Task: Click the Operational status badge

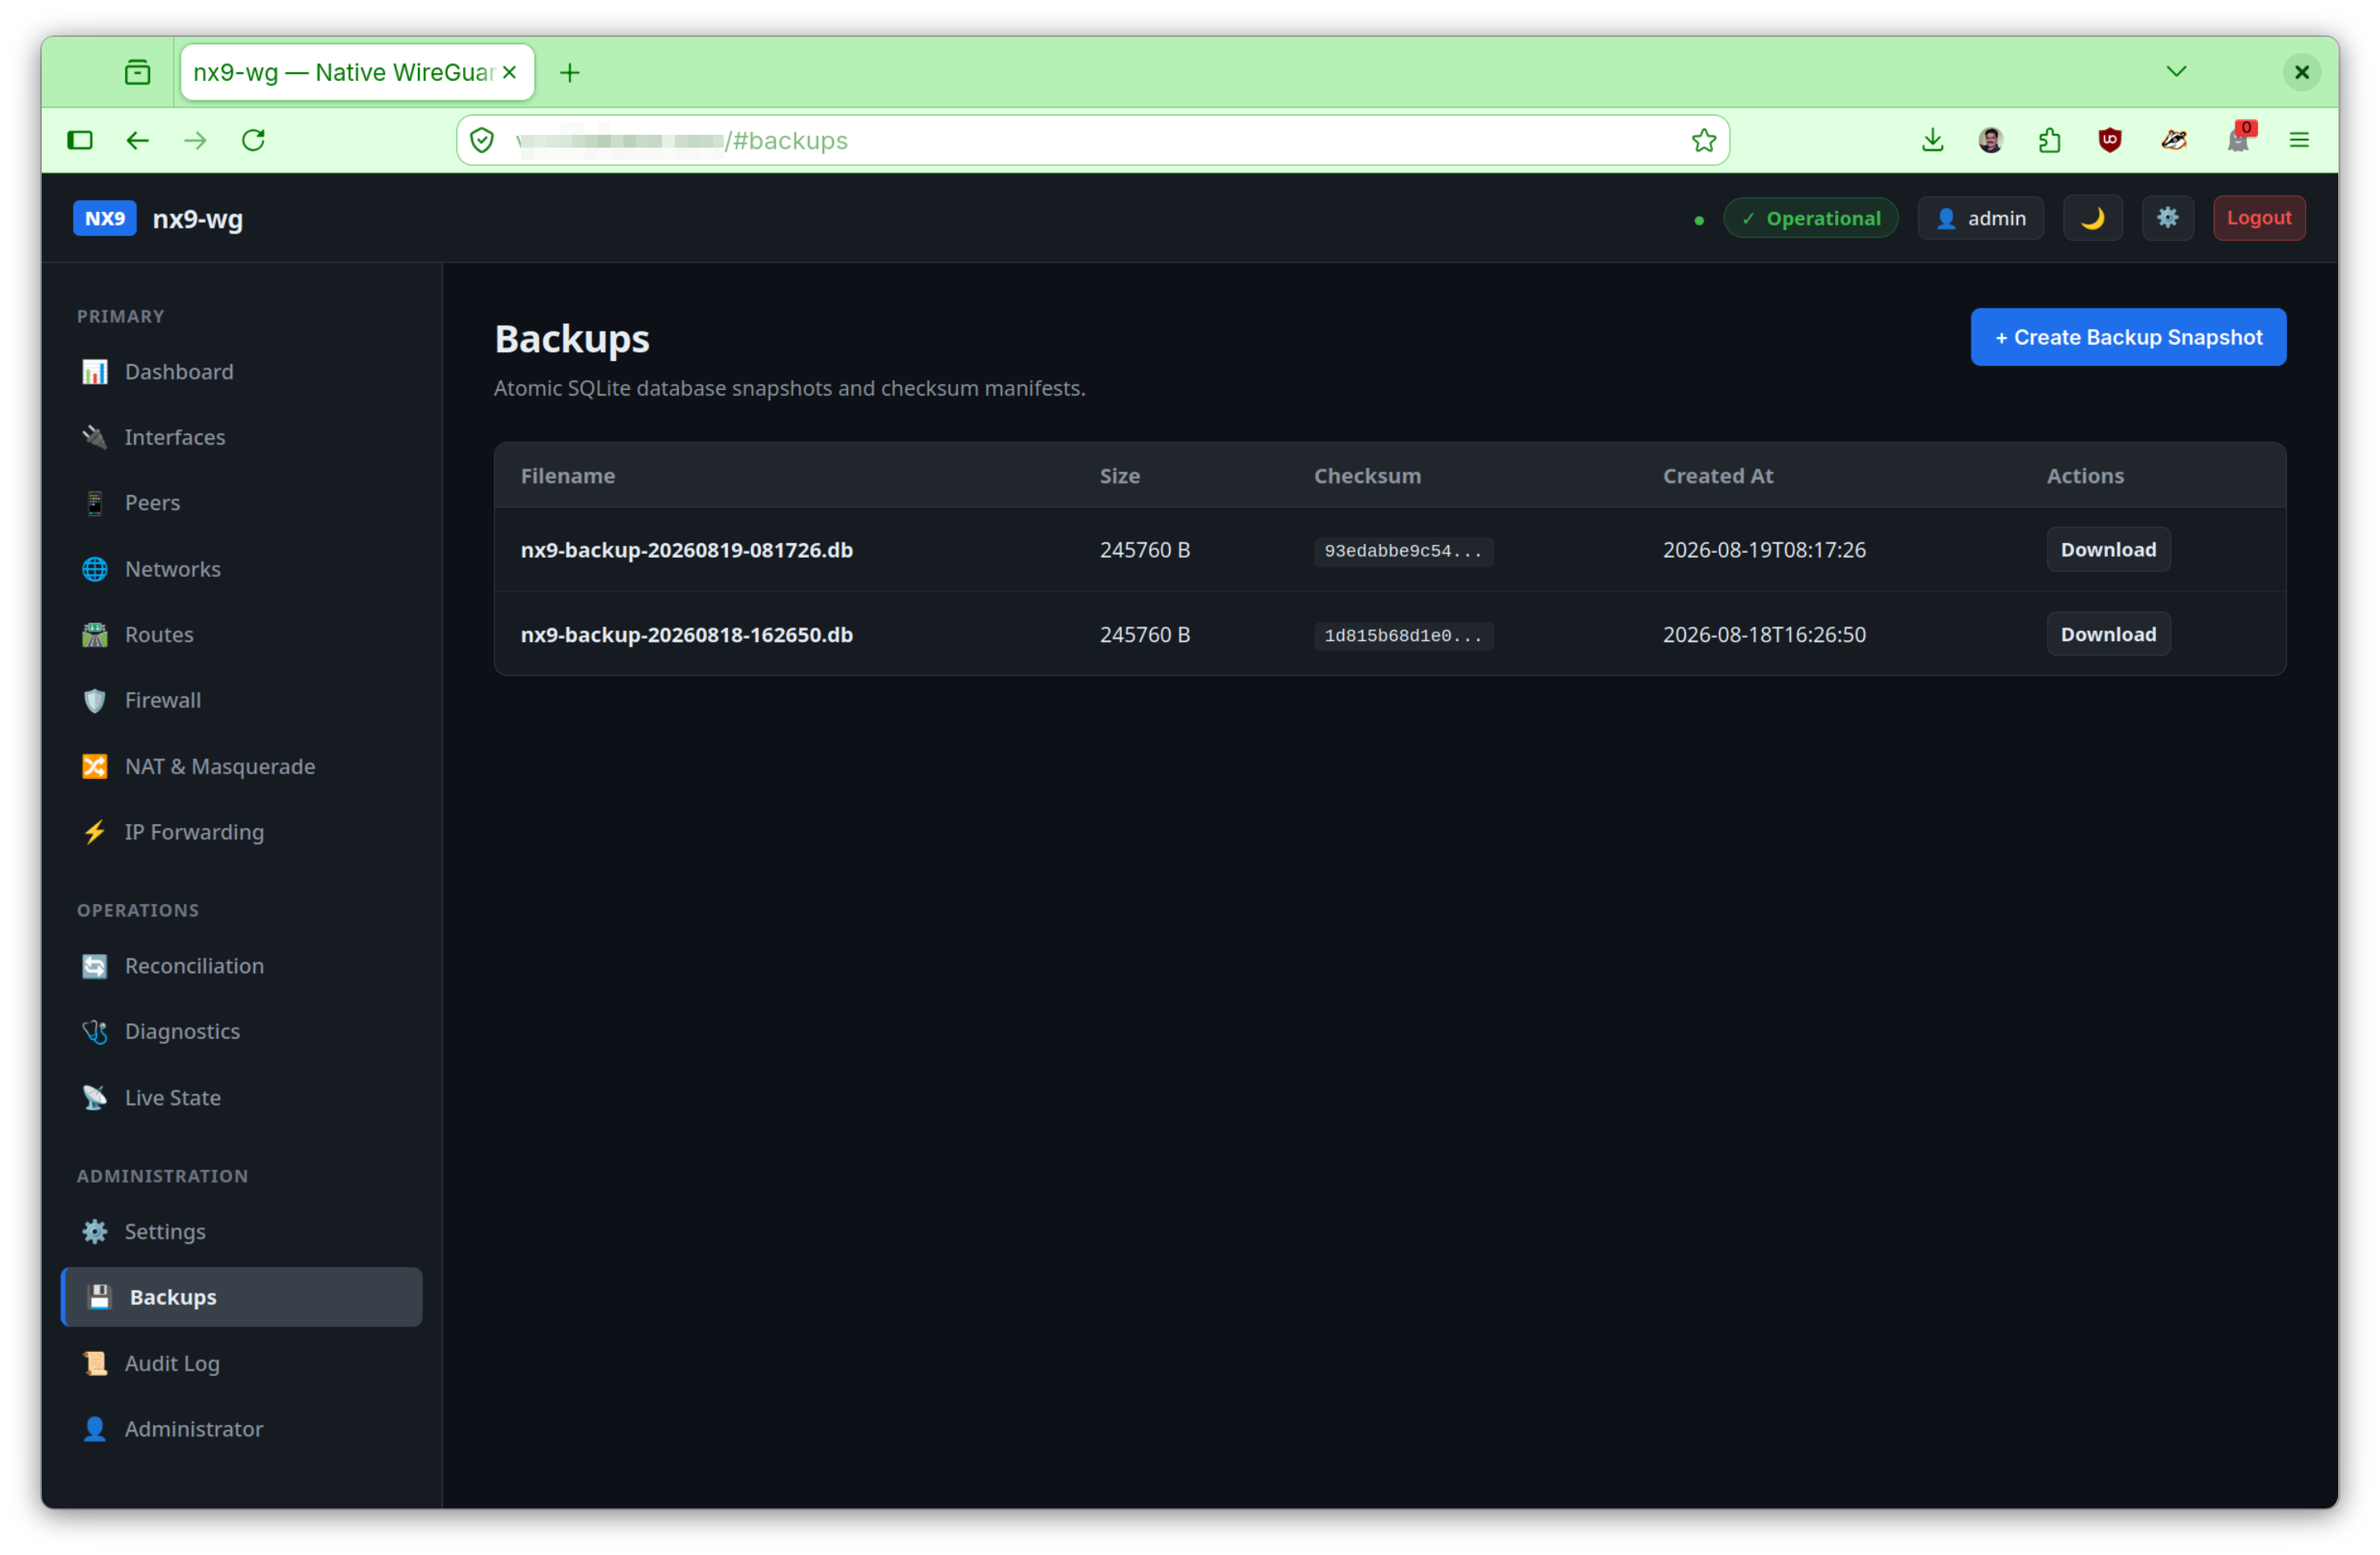Action: tap(1810, 218)
